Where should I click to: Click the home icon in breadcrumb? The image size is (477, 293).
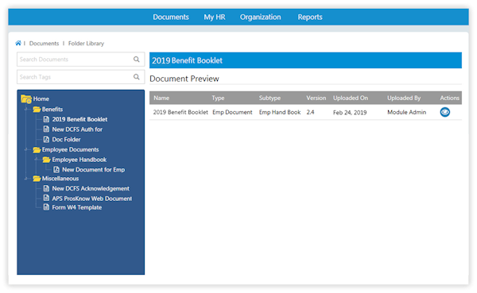pos(18,43)
